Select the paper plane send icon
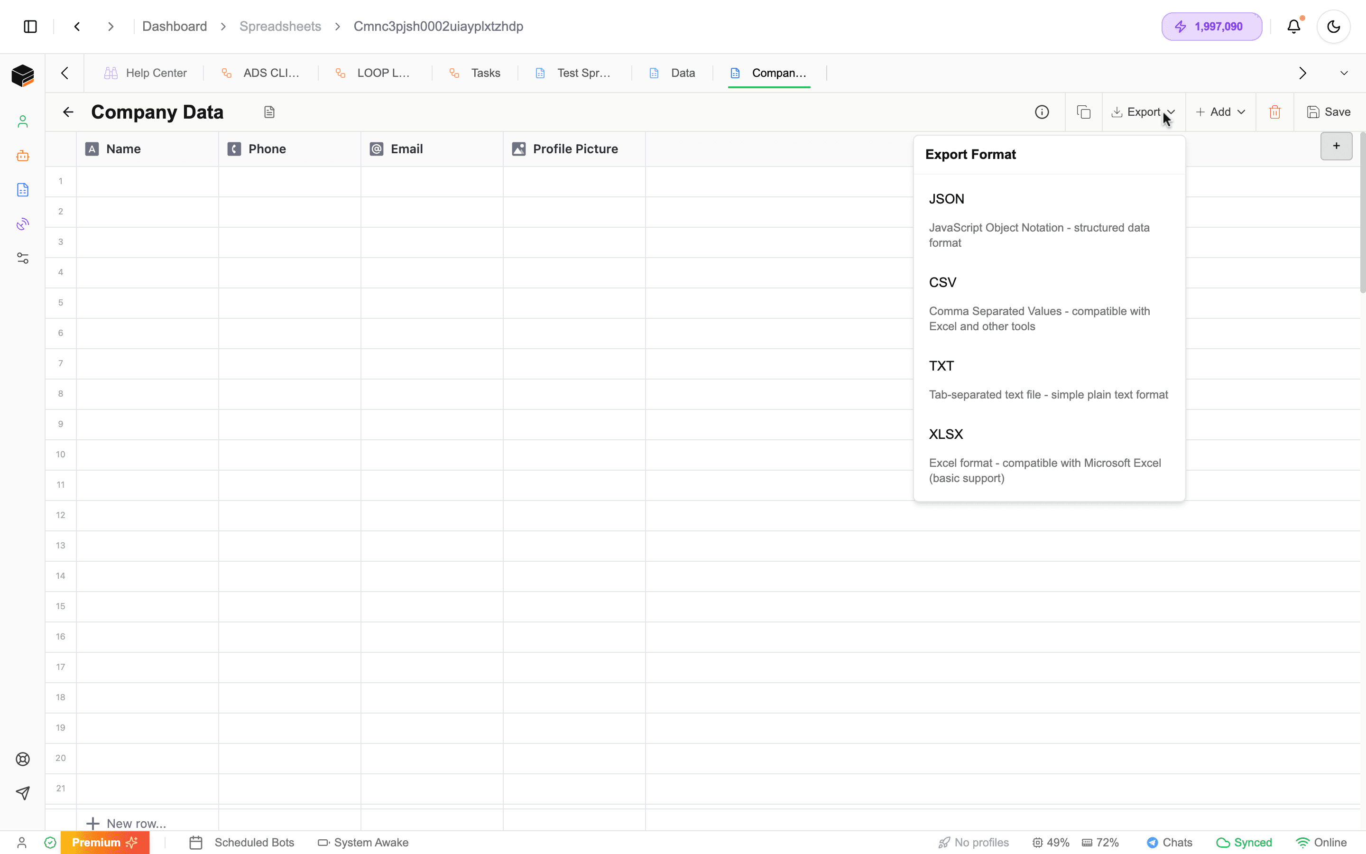Viewport: 1366px width, 854px height. 23,793
